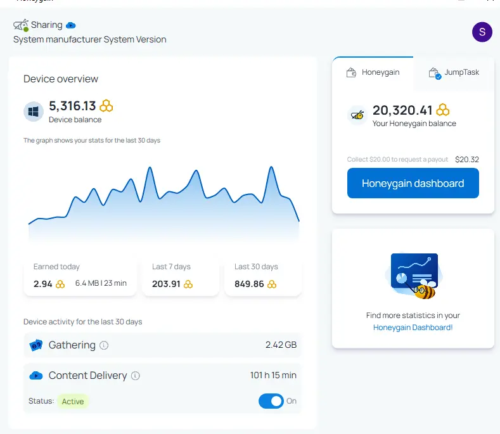Click the wallet icon in Honeygain tab
500x434 pixels.
point(351,73)
